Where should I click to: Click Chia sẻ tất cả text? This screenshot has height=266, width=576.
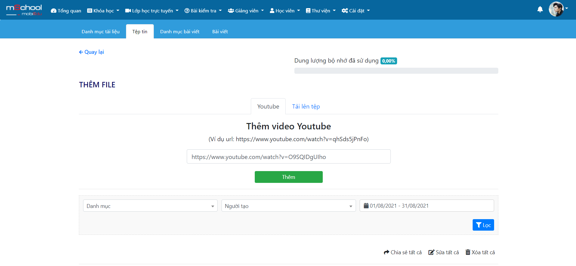pos(406,252)
